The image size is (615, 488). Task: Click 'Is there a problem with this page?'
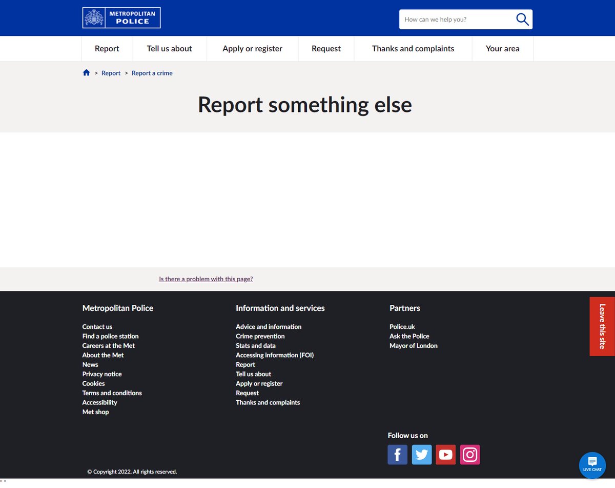[x=206, y=279]
